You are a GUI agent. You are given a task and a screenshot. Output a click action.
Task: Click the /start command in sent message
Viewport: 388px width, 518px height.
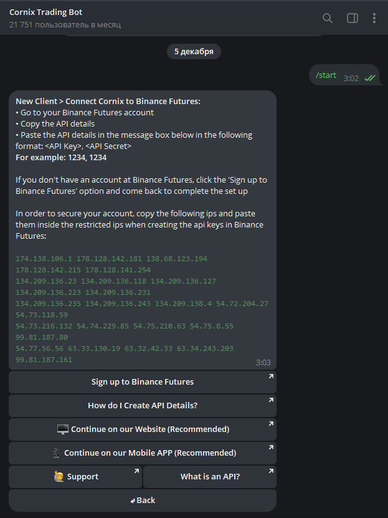(x=326, y=75)
